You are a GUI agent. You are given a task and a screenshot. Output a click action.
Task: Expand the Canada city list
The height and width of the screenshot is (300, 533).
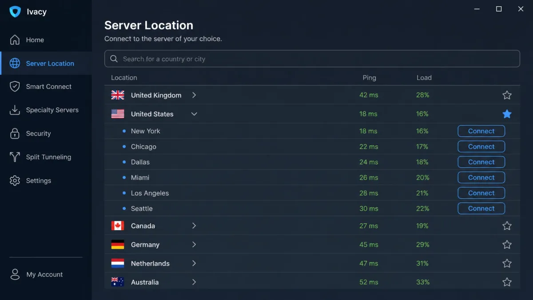(194, 226)
